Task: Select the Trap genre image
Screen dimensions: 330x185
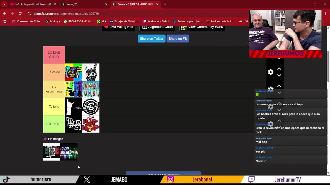Action: click(73, 124)
